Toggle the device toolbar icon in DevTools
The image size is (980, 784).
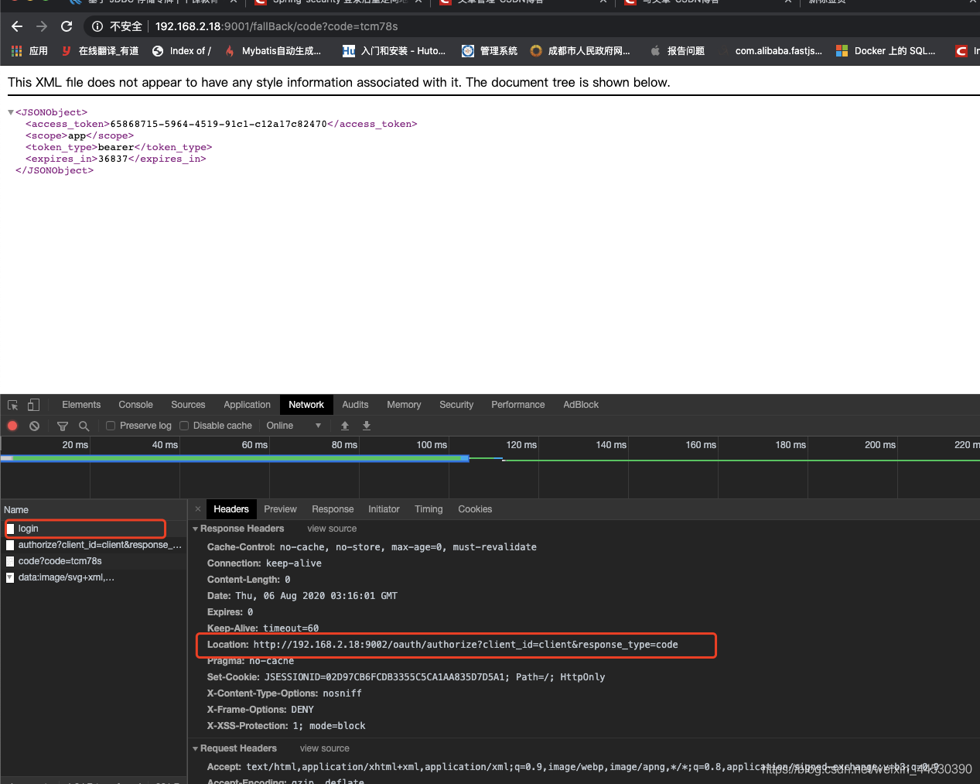tap(33, 405)
